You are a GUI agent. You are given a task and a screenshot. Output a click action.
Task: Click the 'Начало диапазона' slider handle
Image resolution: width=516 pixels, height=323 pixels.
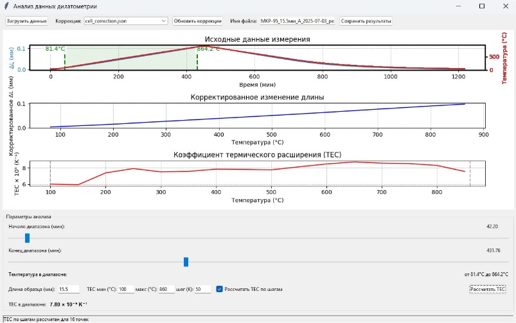coord(27,238)
